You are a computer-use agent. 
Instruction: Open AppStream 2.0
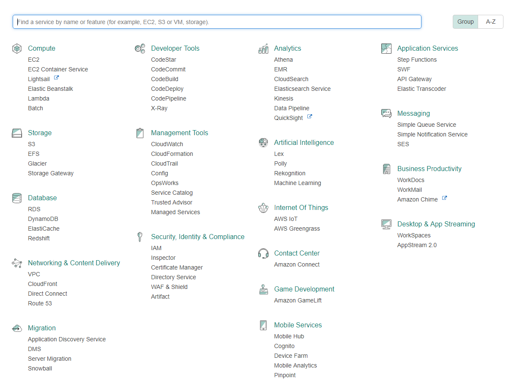[417, 245]
